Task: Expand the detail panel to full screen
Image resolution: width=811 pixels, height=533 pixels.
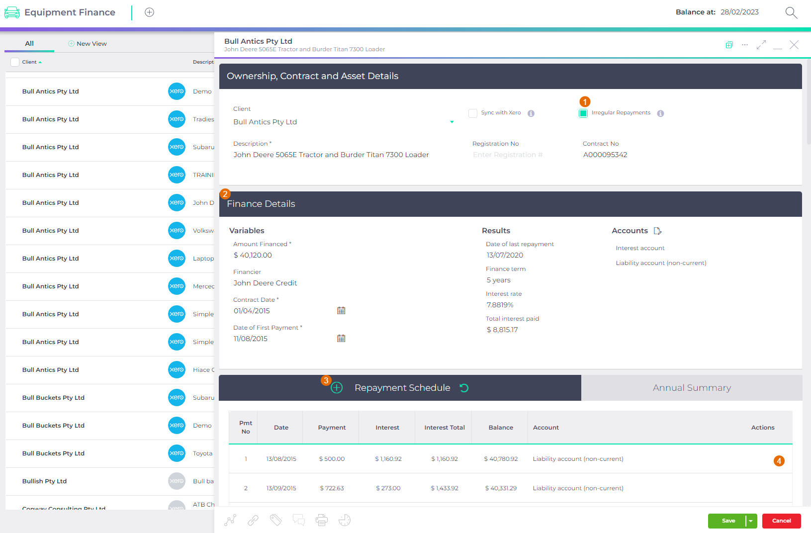Action: coord(761,45)
